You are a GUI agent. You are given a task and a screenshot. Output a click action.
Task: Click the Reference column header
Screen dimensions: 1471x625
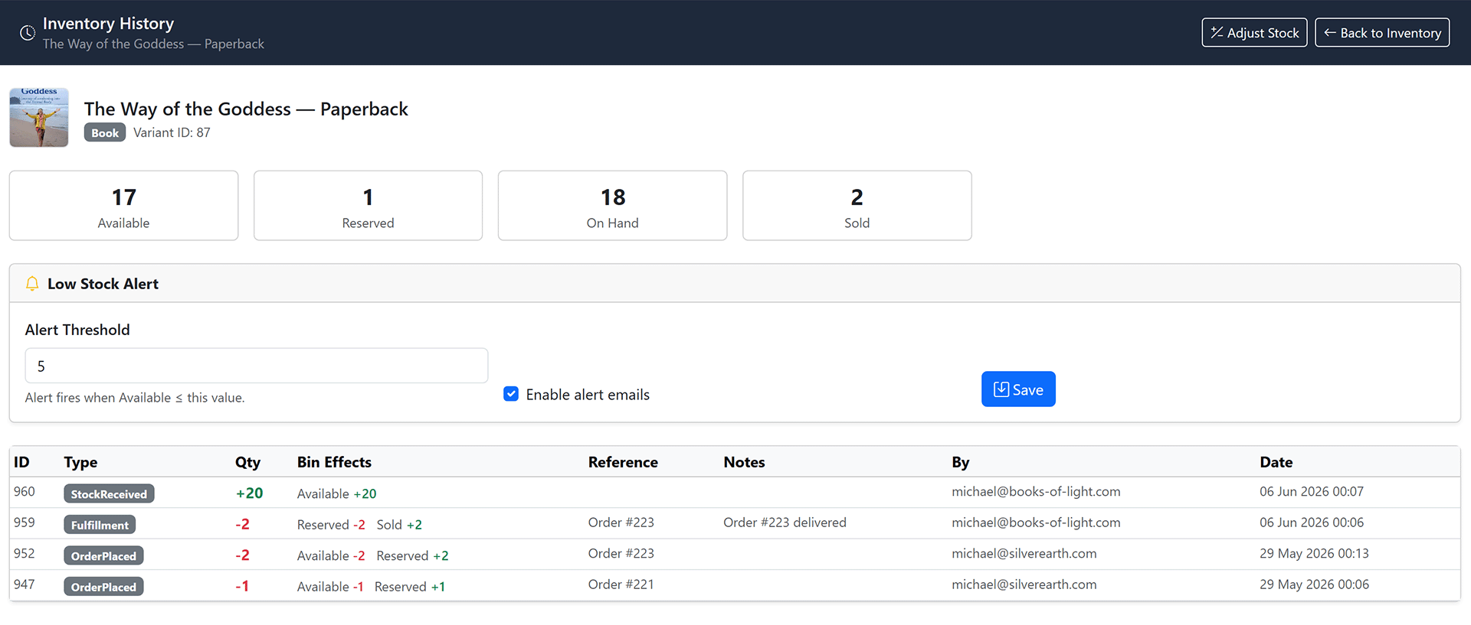coord(623,462)
